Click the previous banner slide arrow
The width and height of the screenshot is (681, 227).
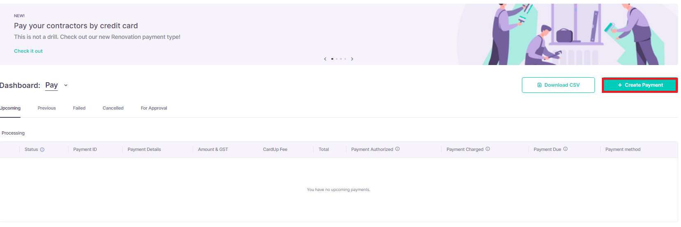(325, 59)
